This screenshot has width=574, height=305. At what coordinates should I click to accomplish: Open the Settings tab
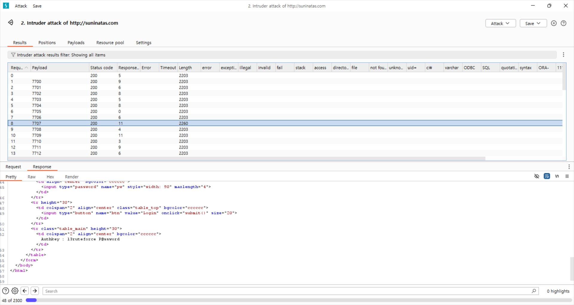tap(143, 42)
